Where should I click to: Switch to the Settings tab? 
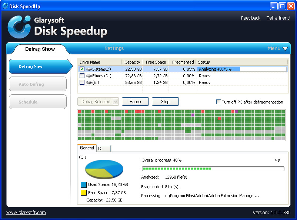point(114,48)
